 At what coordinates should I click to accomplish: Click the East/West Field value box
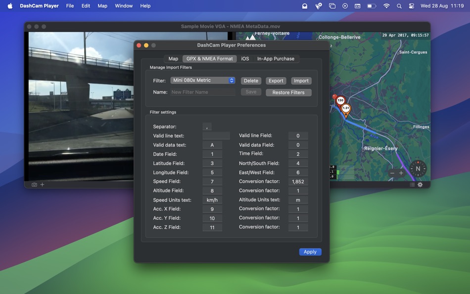pos(298,173)
